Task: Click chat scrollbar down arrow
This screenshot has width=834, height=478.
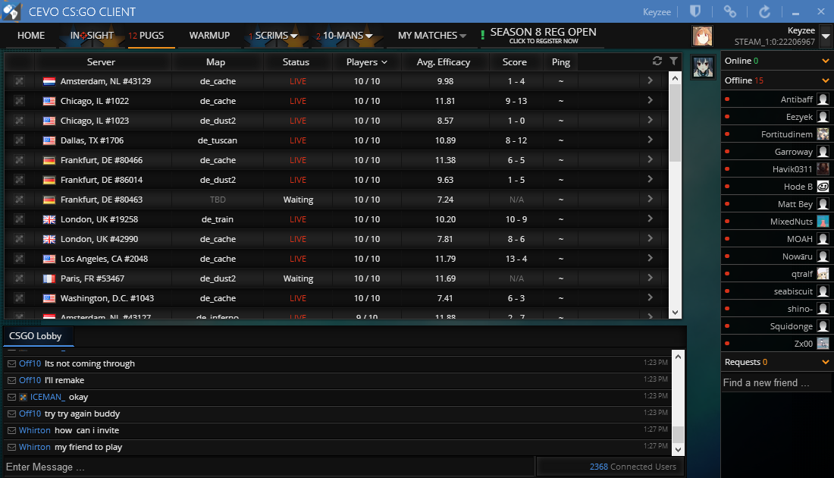Action: [678, 450]
